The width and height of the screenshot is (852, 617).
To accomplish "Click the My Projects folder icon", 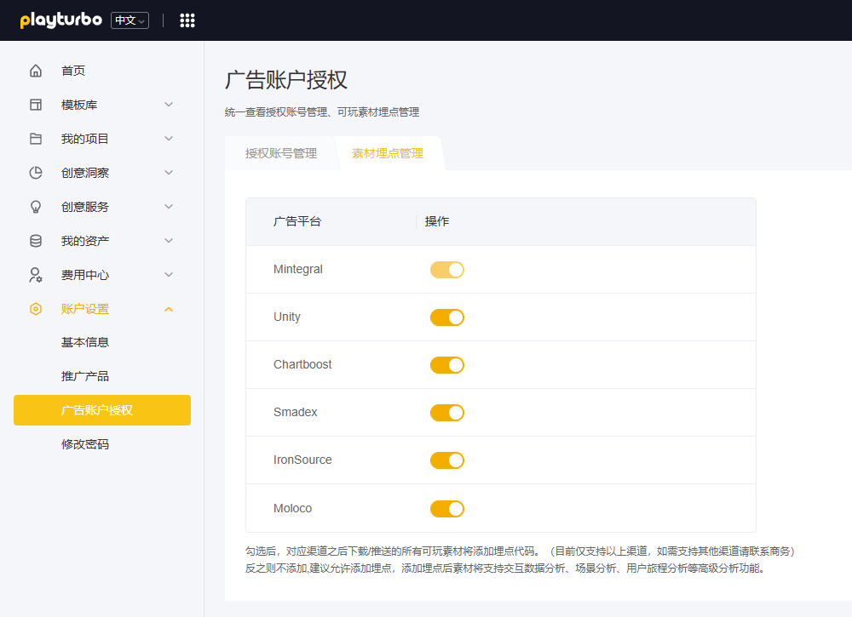I will (36, 139).
